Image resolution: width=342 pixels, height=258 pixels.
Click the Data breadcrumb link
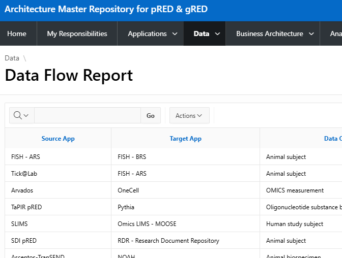coord(12,58)
